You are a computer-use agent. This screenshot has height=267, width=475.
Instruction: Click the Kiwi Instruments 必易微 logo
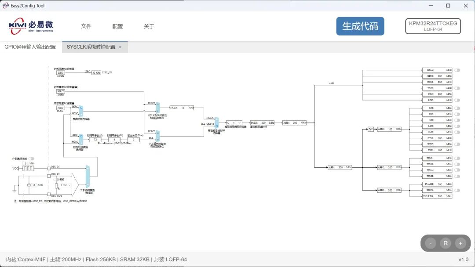31,26
